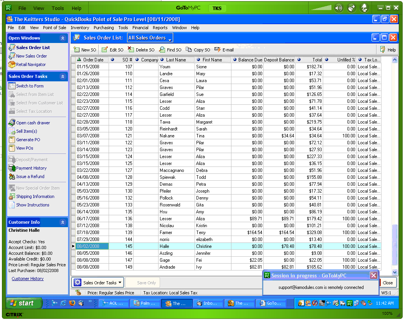Click the GoToMyPC speaker sound icon
This screenshot has height=320, width=403.
[339, 8]
